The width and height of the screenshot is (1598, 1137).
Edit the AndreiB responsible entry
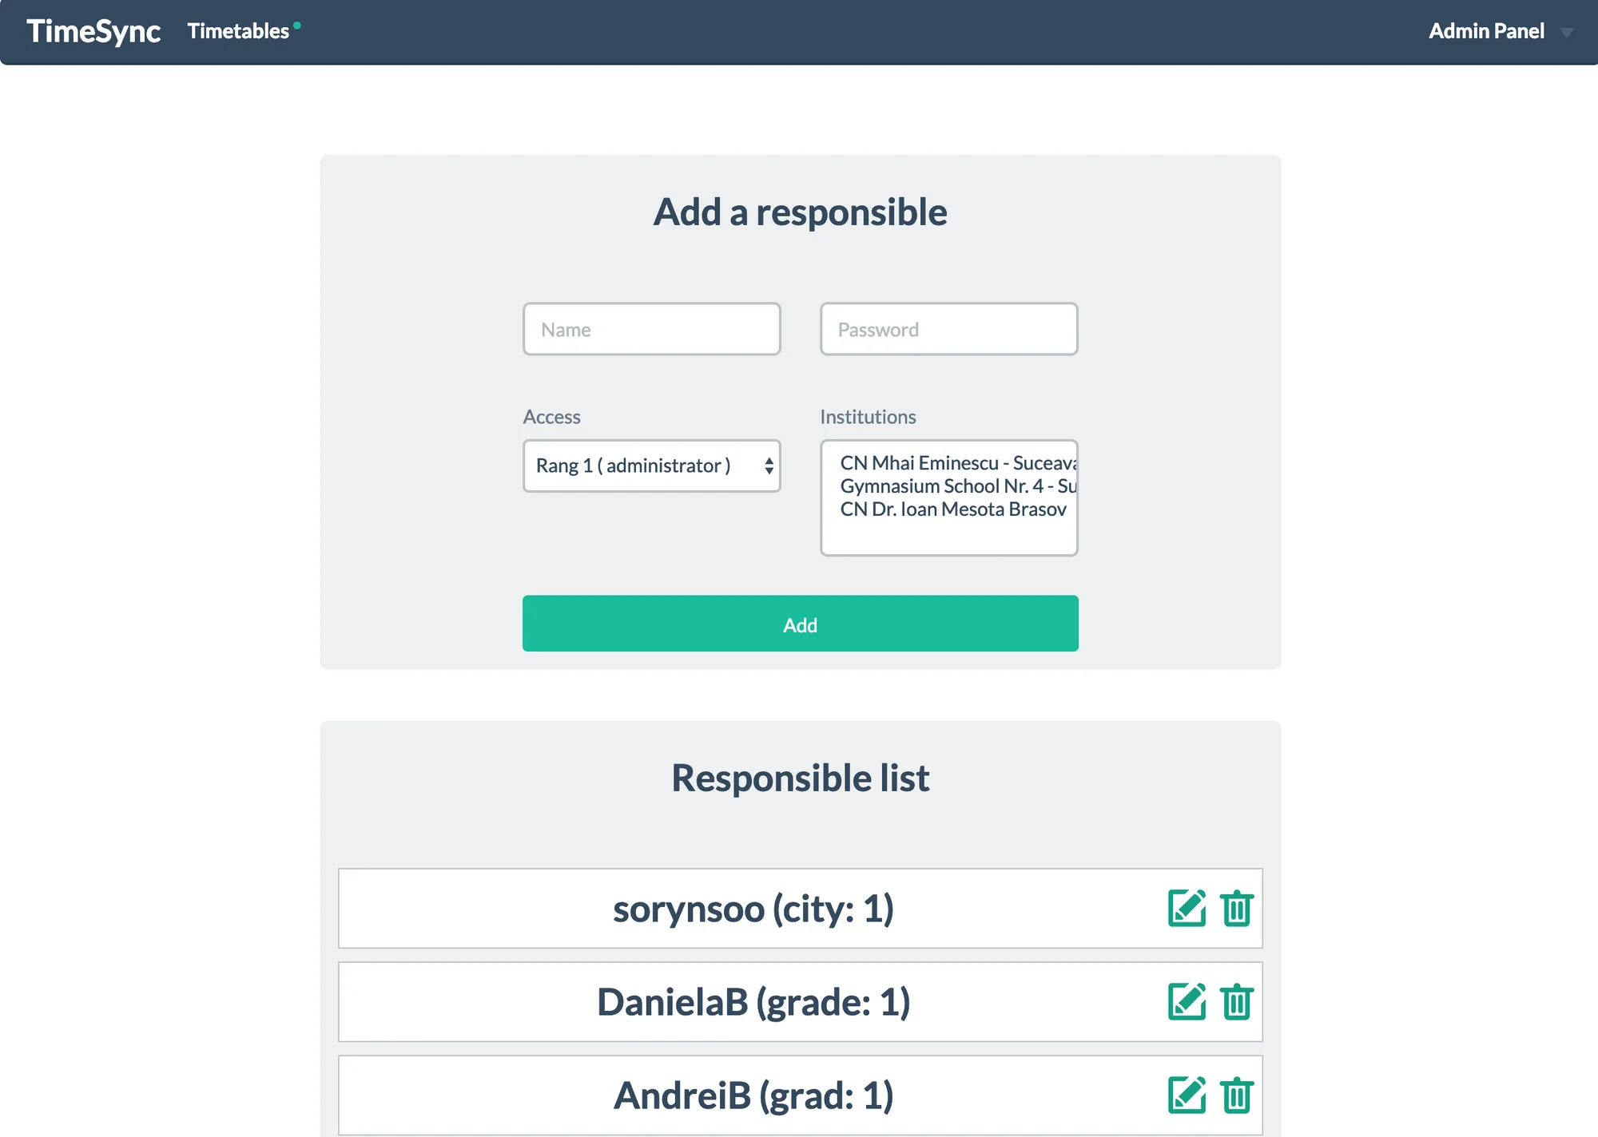1186,1095
